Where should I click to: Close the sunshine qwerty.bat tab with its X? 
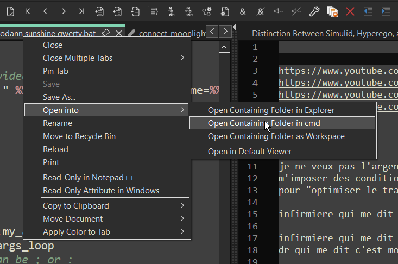click(x=119, y=34)
